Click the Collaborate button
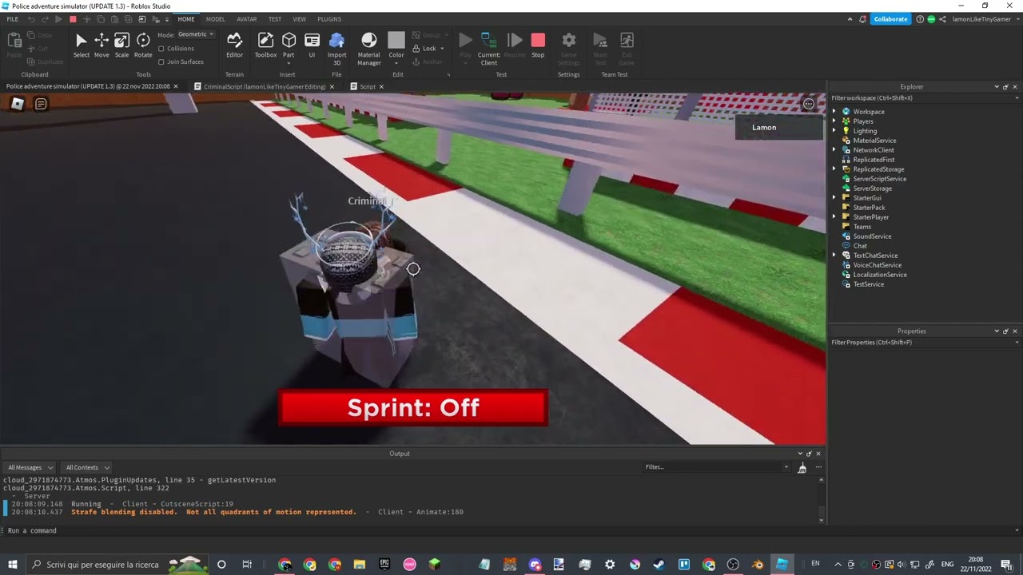Screen dimensions: 1023x575 (x=890, y=19)
